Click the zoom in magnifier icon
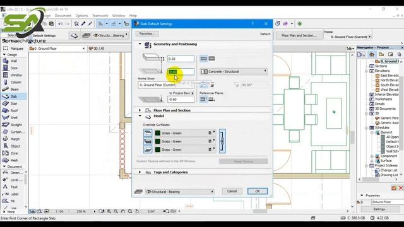Image resolution: width=404 pixels, height=227 pixels. (109, 211)
